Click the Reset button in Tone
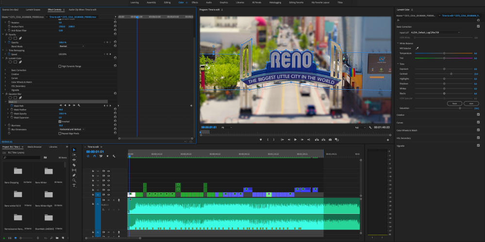The width and height of the screenshot is (485, 242). [454, 104]
